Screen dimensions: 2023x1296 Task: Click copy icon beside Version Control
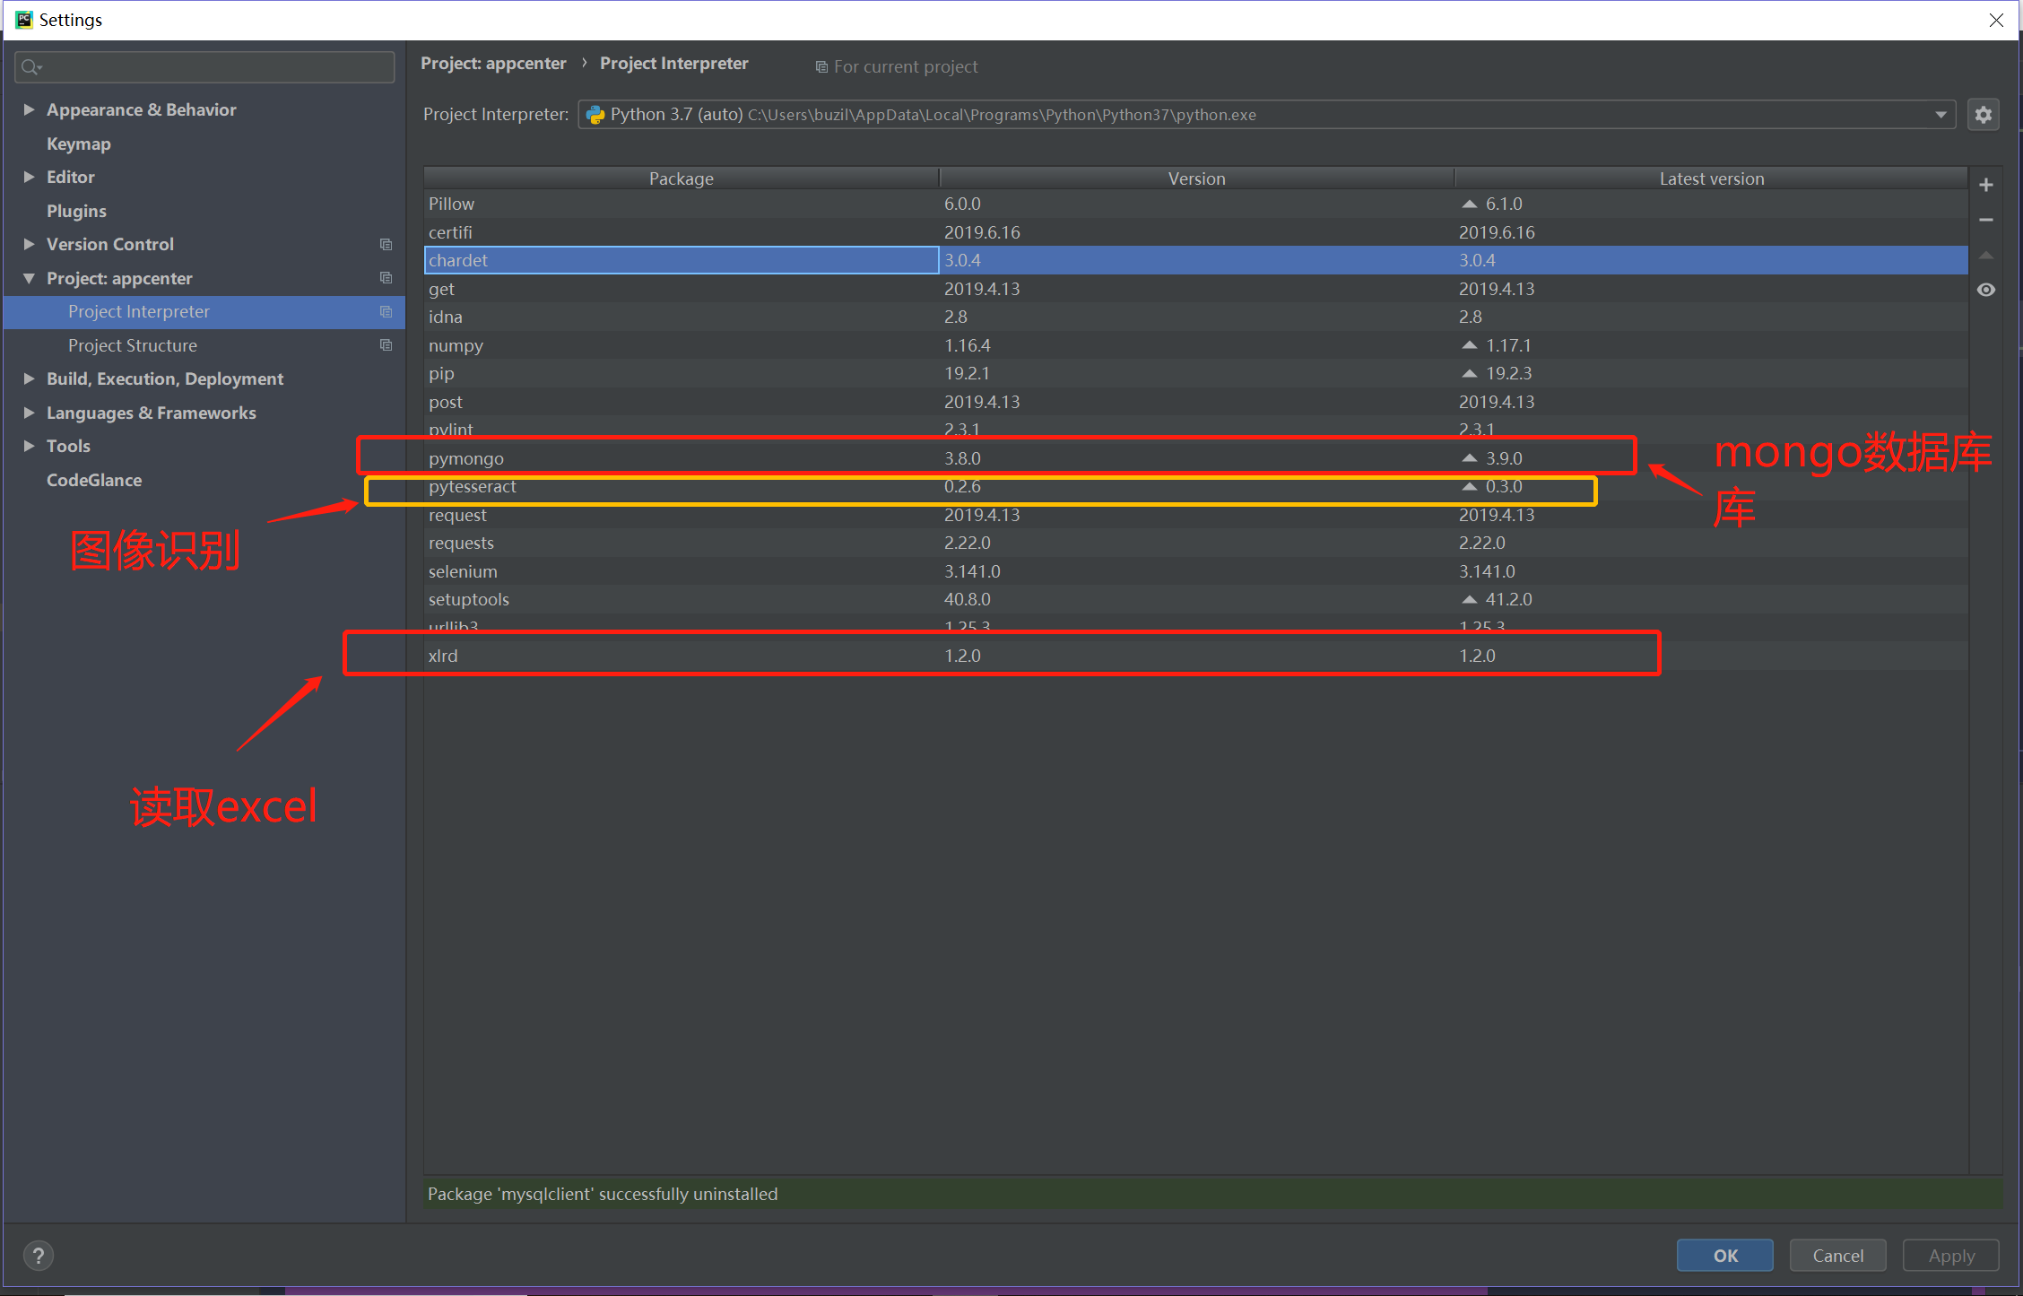(x=386, y=244)
